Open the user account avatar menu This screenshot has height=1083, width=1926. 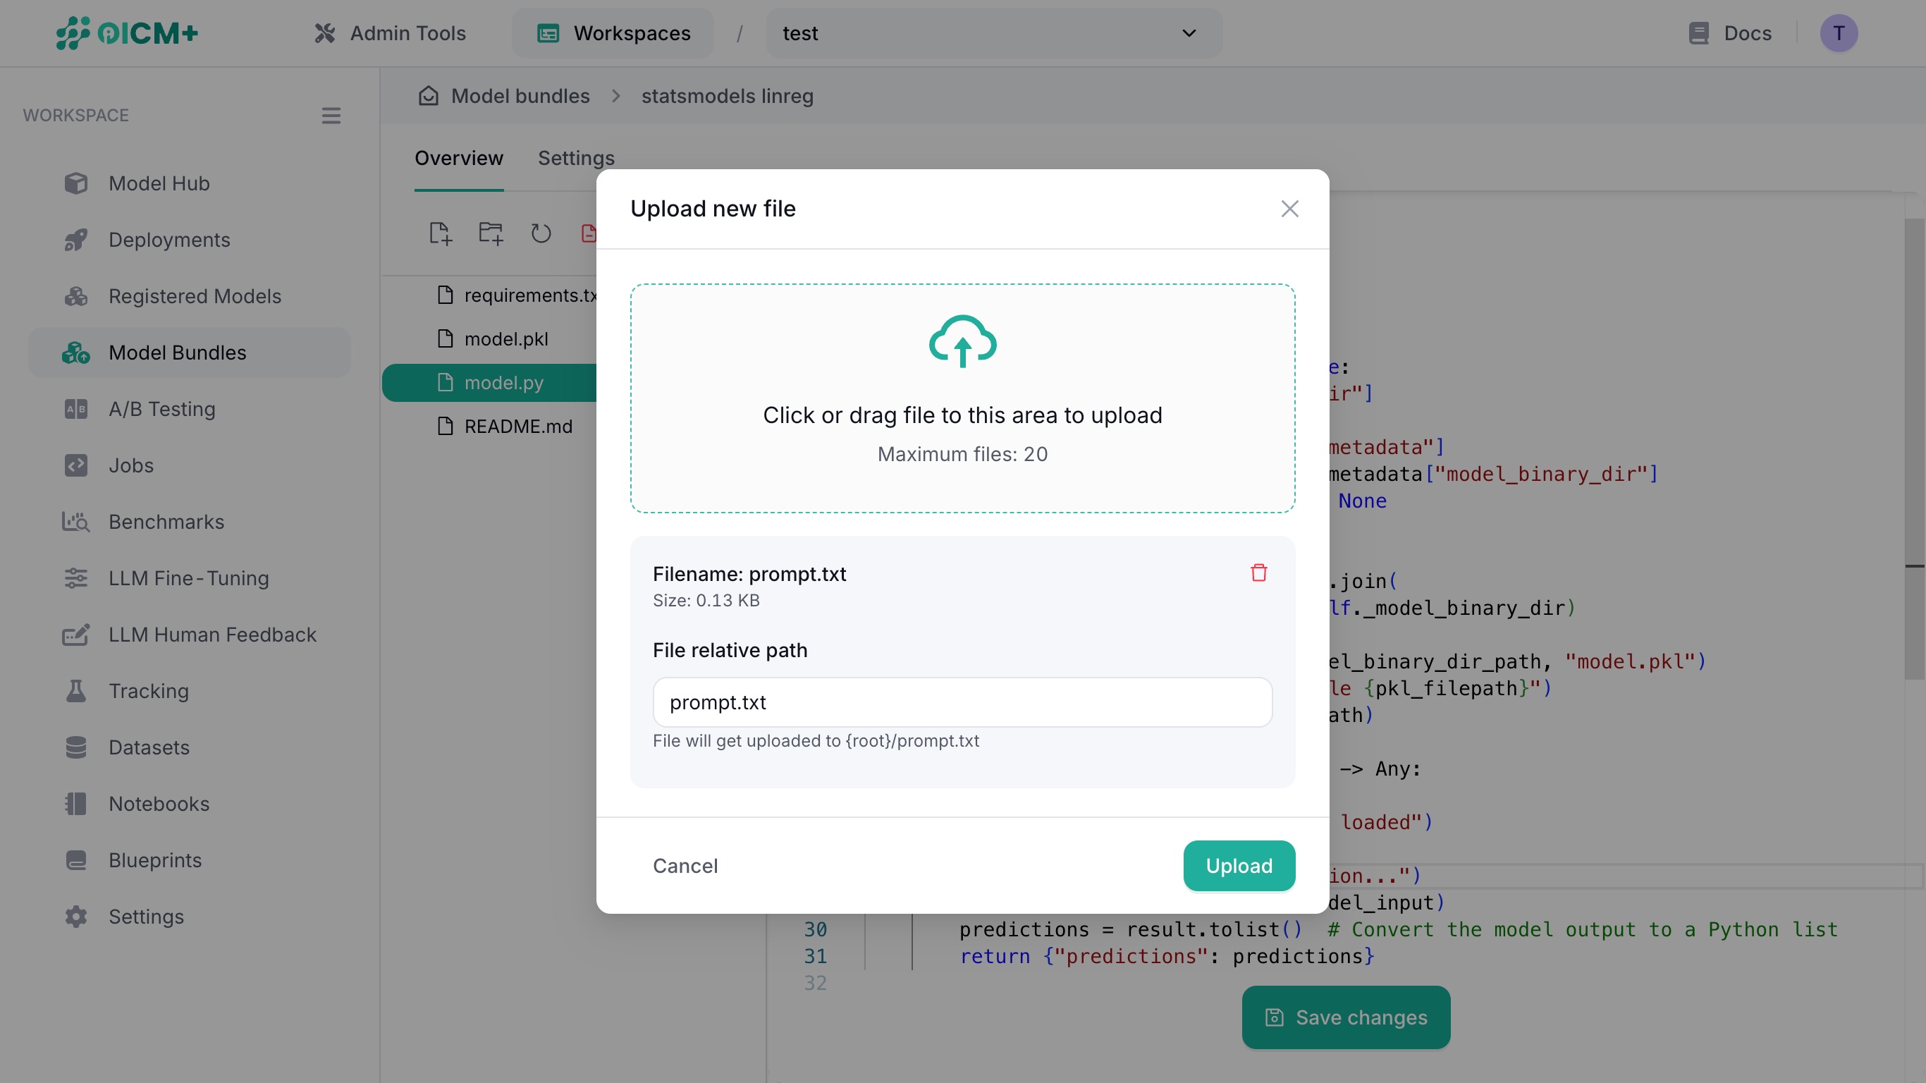click(1839, 33)
